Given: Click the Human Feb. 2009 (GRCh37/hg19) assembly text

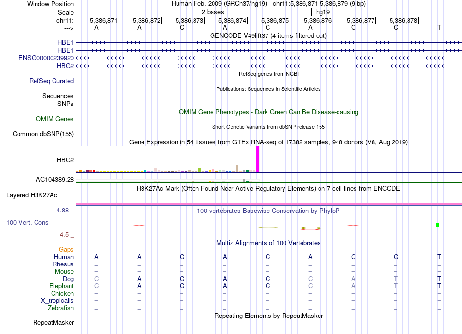Looking at the screenshot, I should coord(219,4).
